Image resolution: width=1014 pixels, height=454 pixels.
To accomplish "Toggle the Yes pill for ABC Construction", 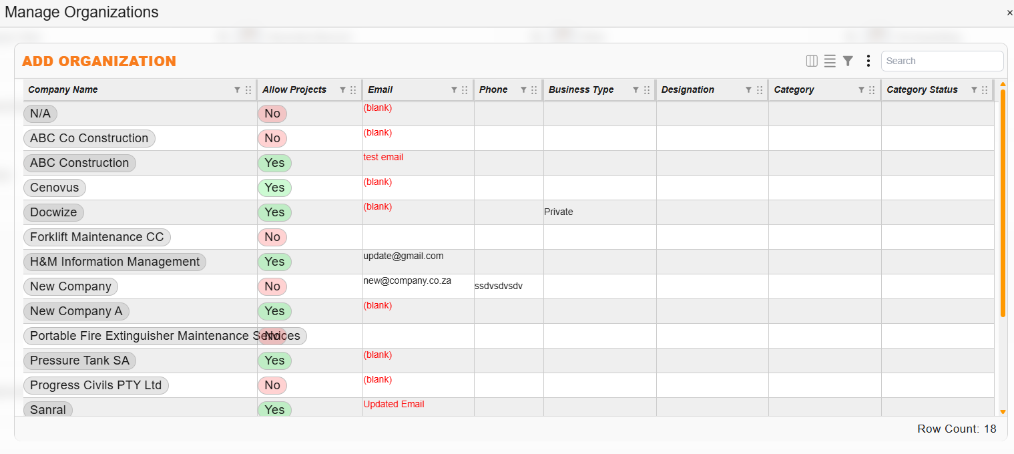I will 274,163.
